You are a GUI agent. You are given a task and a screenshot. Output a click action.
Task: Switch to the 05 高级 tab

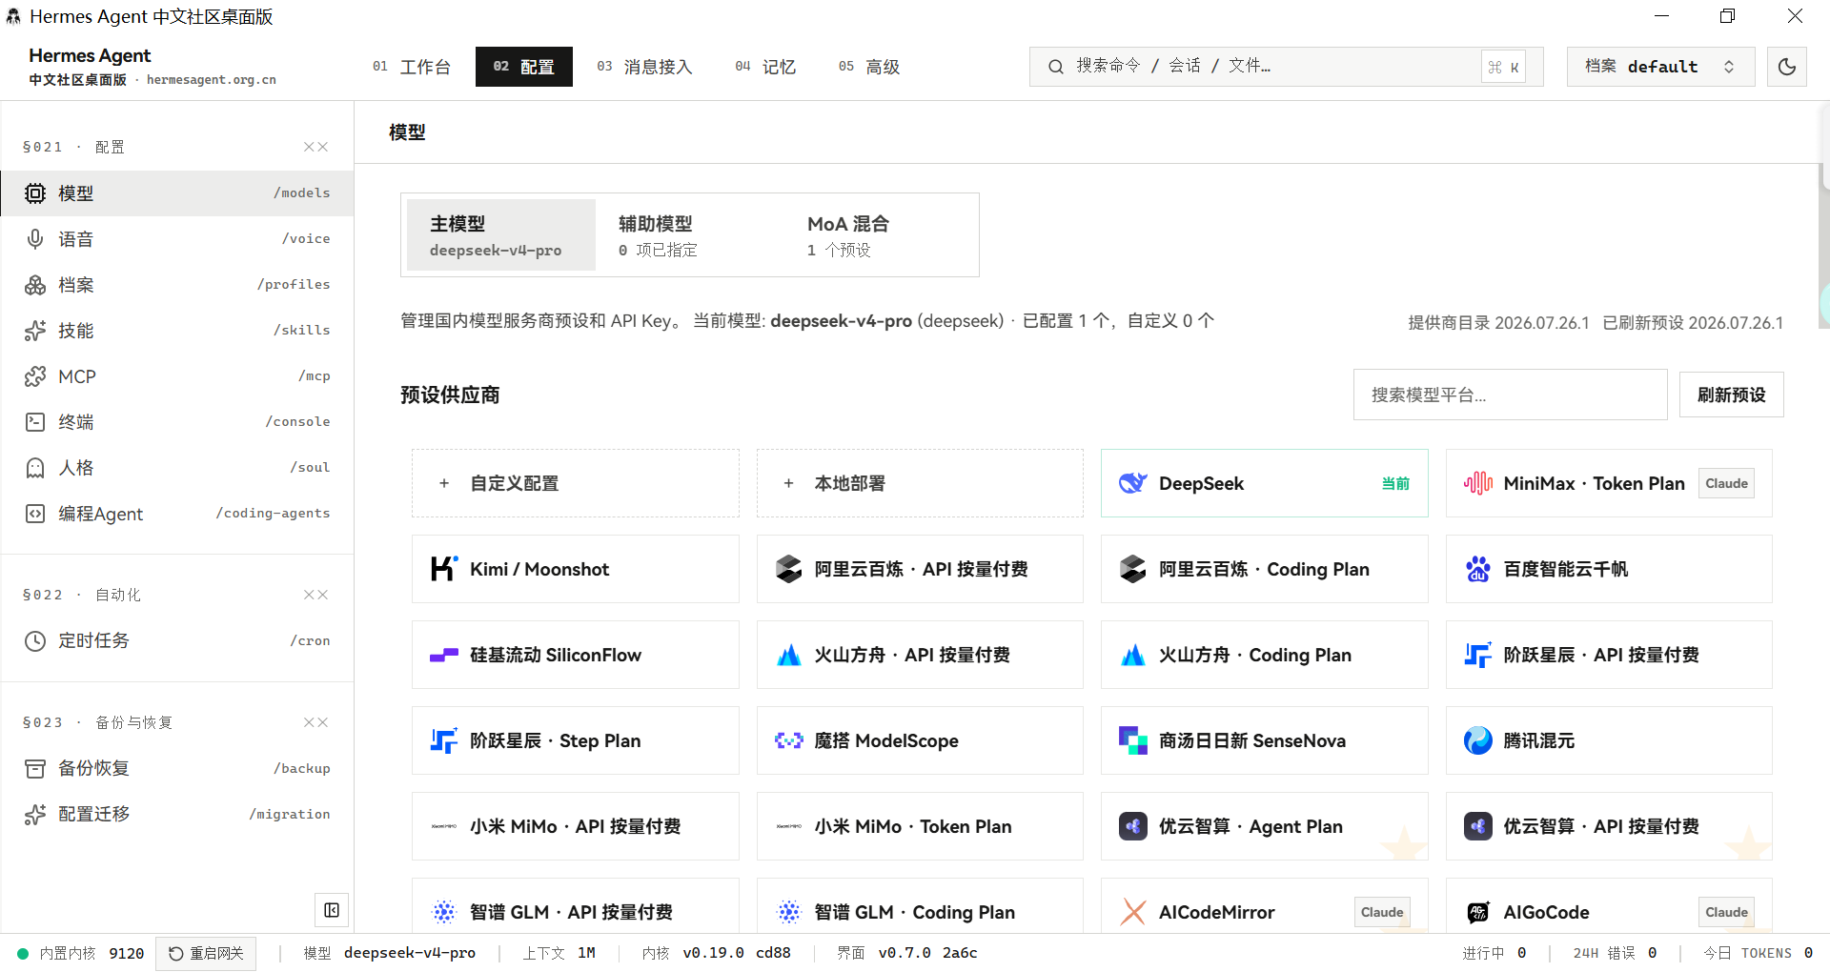click(869, 67)
